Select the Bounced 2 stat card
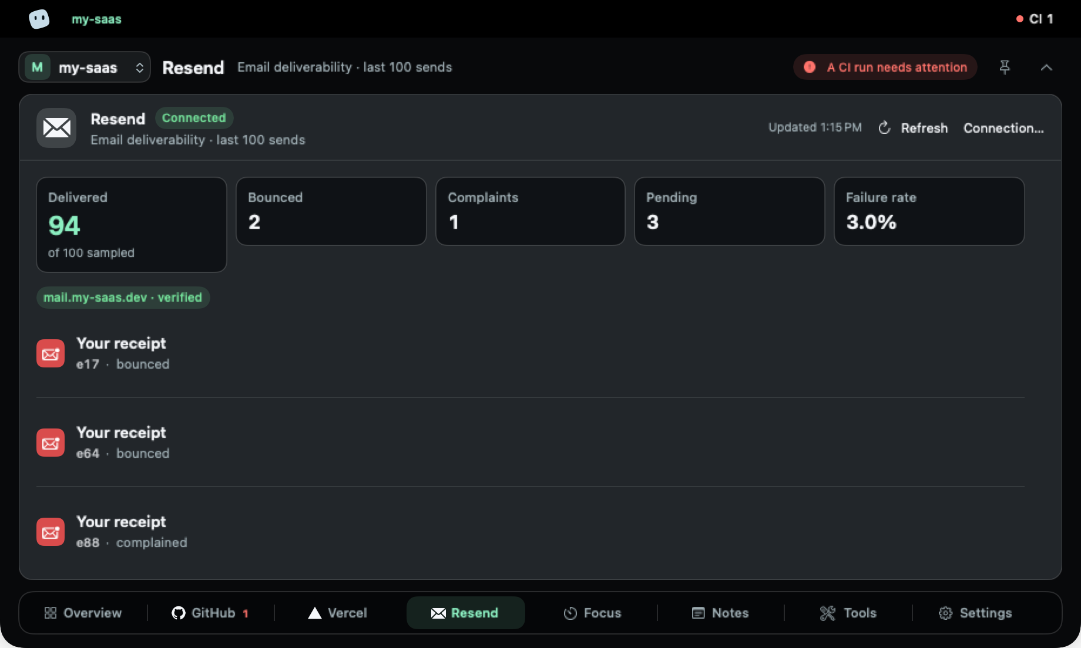This screenshot has height=648, width=1081. (x=331, y=211)
